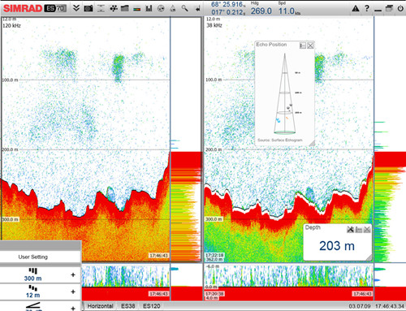Click the Depth pane corner grip

click(369, 257)
